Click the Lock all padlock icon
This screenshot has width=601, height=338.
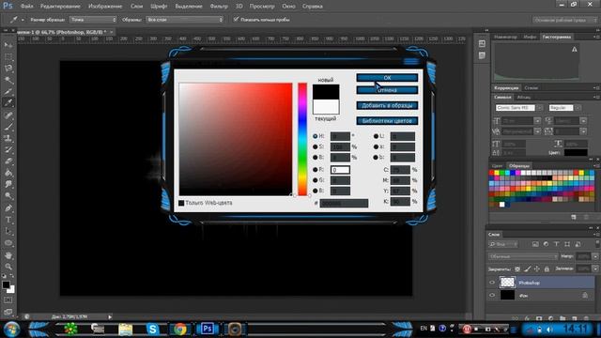point(547,269)
